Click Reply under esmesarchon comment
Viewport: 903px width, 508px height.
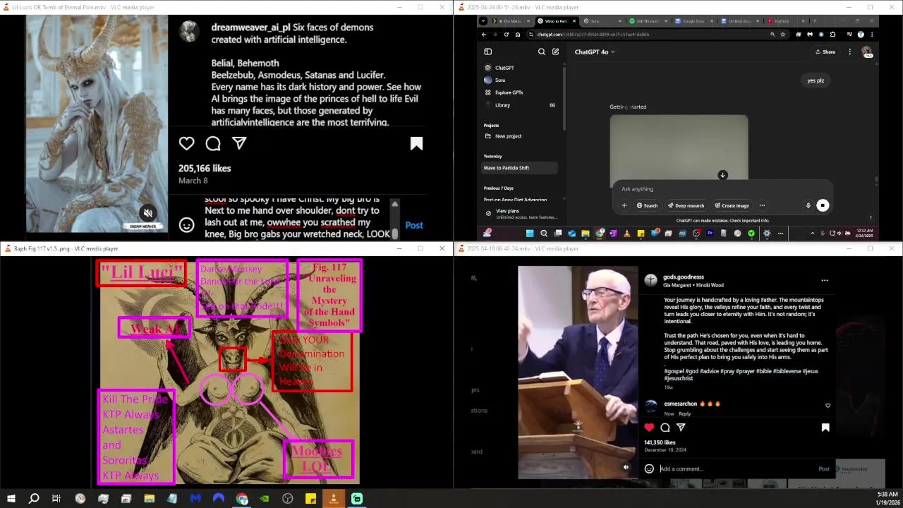[684, 413]
